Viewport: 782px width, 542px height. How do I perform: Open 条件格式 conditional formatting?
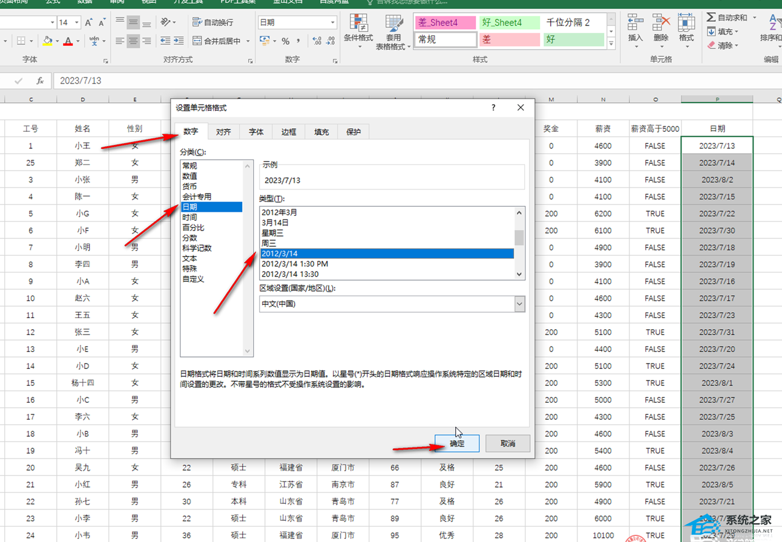click(x=358, y=32)
